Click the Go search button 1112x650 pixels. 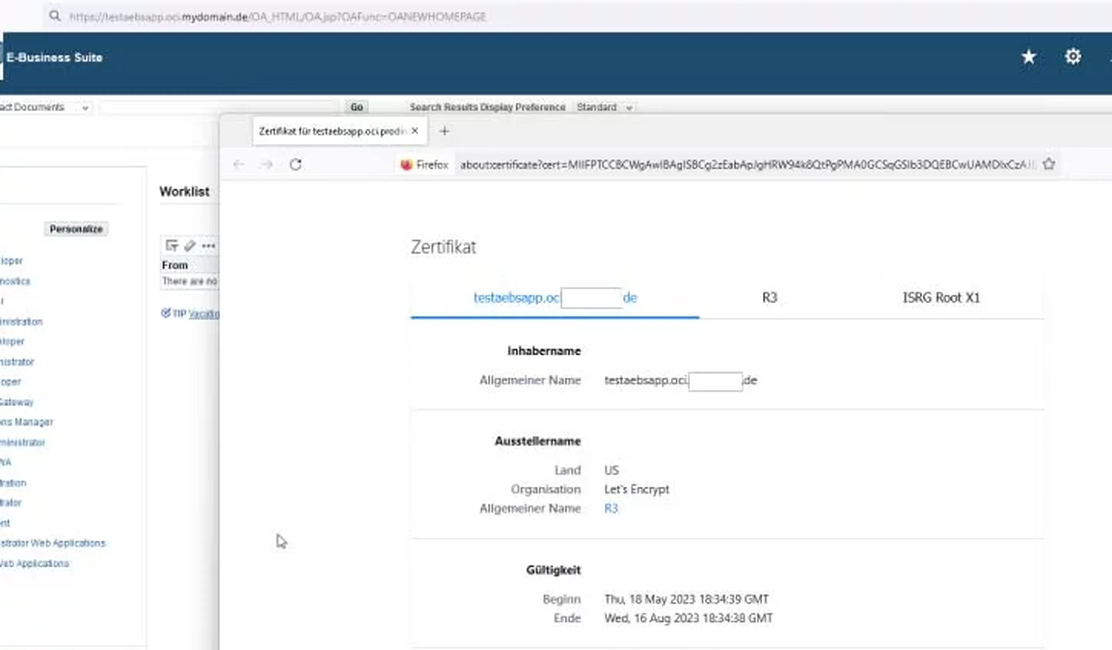click(x=356, y=107)
